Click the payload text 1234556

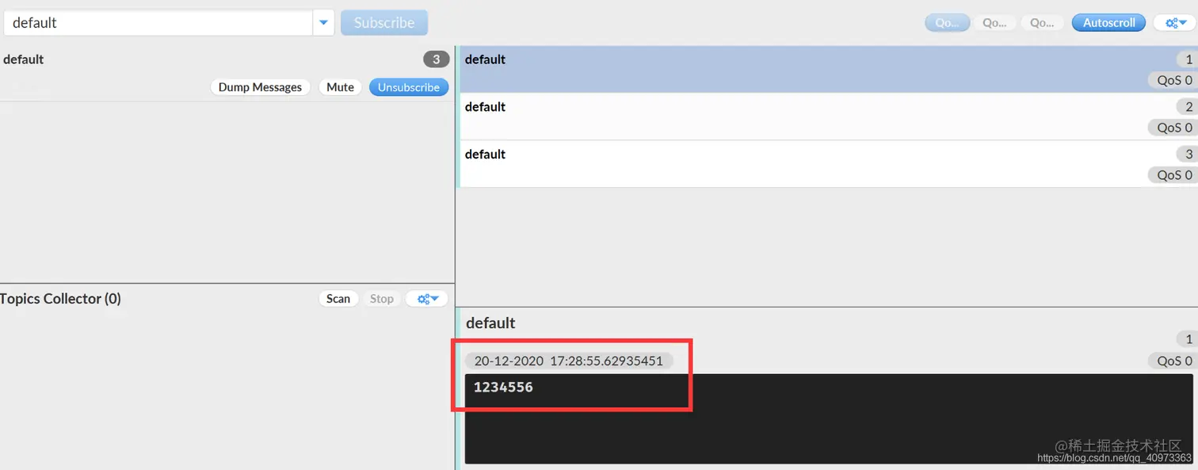pos(503,388)
